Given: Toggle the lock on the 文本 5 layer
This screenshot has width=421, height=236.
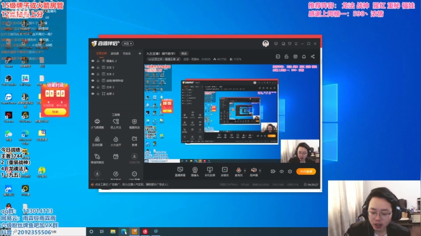Looking at the screenshot, I should click(x=98, y=67).
